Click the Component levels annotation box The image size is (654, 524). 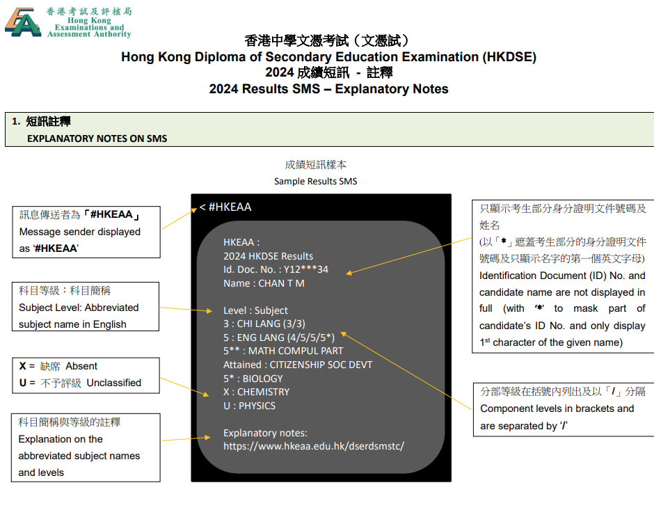(x=562, y=411)
